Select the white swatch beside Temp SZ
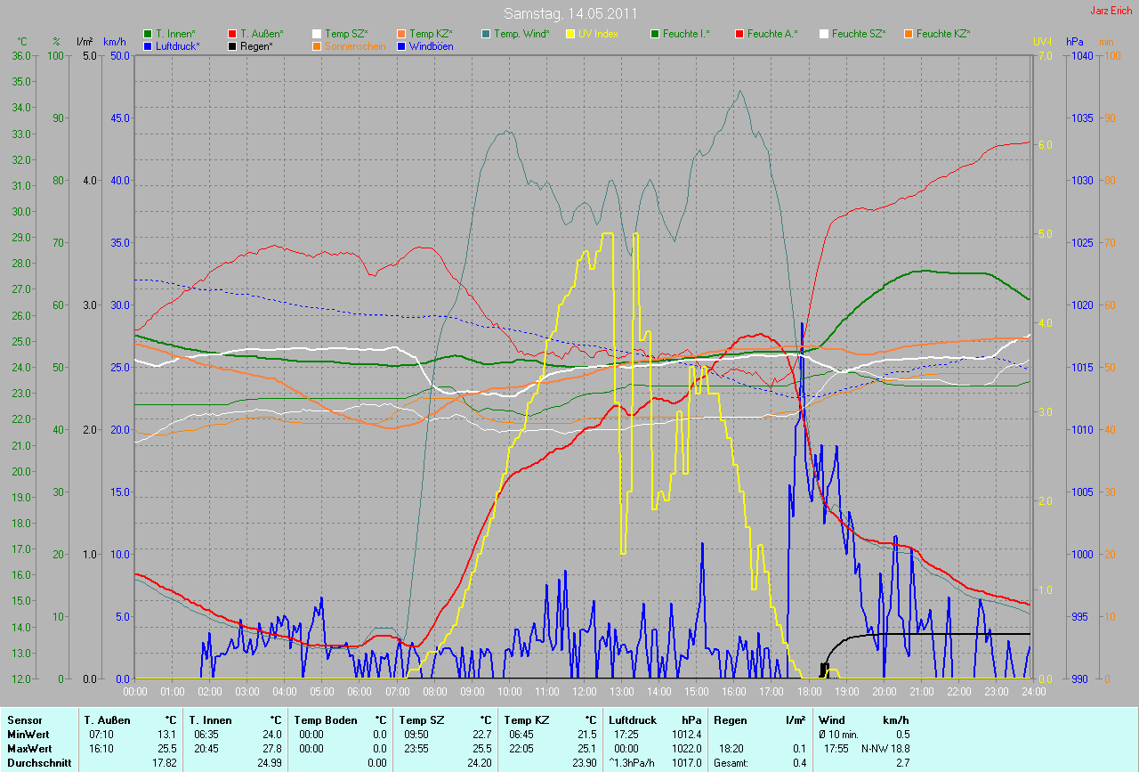The image size is (1139, 772). [x=317, y=34]
